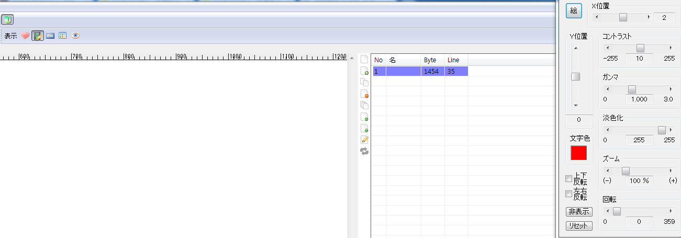Screen dimensions: 681x238
Task: Switch to the HTML view icon
Action: pos(50,36)
